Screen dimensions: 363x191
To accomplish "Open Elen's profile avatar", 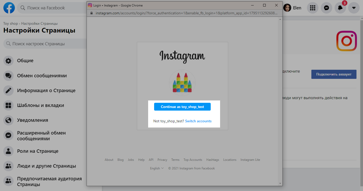I will coord(287,8).
